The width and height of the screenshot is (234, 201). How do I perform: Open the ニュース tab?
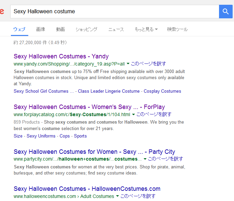tap(116, 29)
